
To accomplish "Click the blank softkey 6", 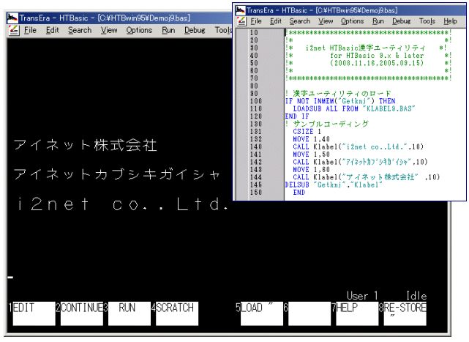I will [309, 313].
